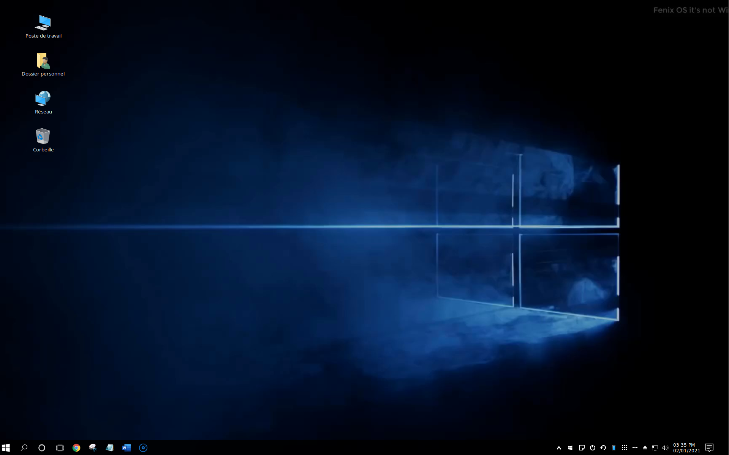Screen dimensions: 729x455
Task: Click the small Windows logo in system tray
Action: (x=570, y=448)
